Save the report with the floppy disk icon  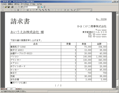coord(9,7)
